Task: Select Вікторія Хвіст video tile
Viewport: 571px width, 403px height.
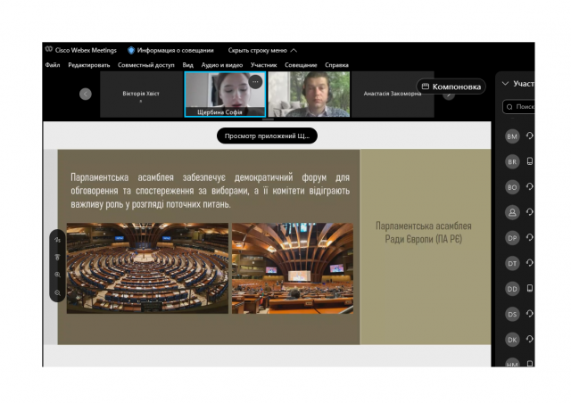Action: tap(141, 95)
